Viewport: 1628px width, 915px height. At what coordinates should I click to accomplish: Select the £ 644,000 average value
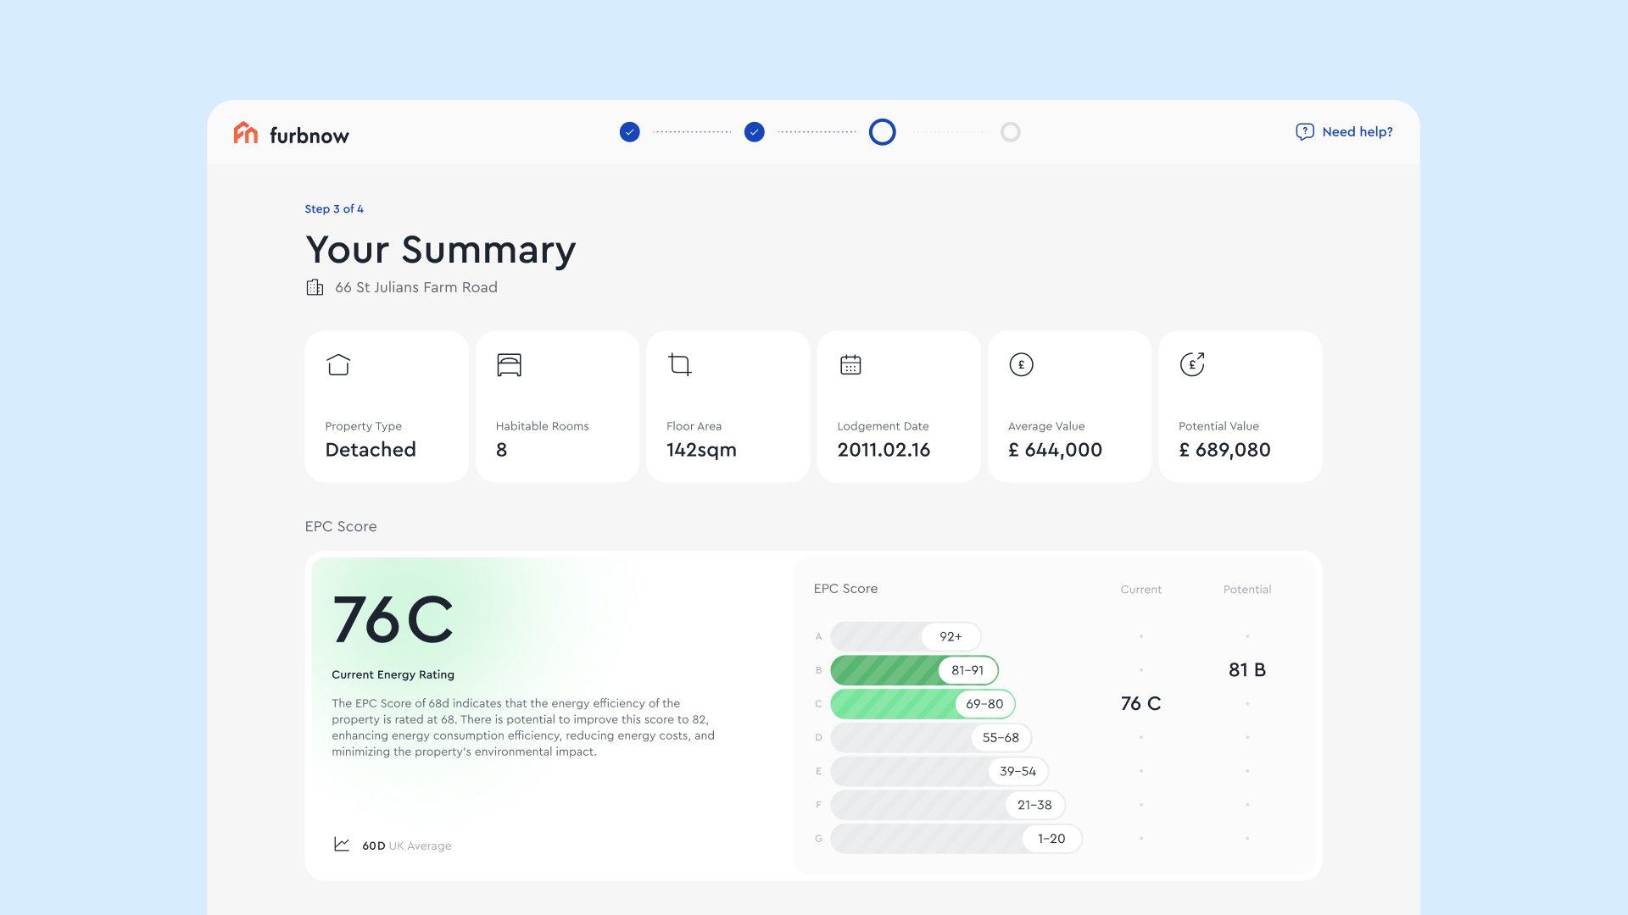(x=1055, y=450)
